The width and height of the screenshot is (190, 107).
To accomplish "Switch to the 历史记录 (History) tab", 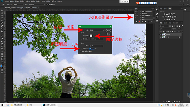I will (x=175, y=23).
